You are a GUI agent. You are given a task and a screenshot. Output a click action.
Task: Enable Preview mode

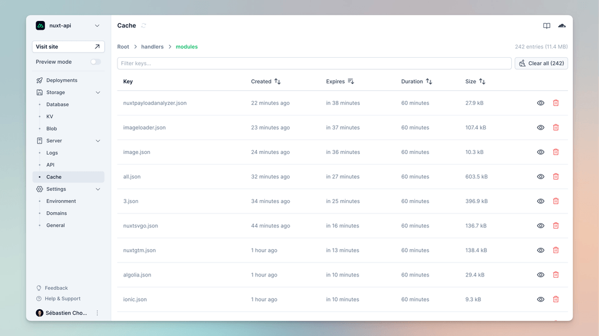point(95,61)
